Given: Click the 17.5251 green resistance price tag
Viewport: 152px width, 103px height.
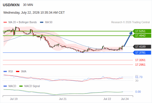Looking at the screenshot, I should click(x=142, y=31).
